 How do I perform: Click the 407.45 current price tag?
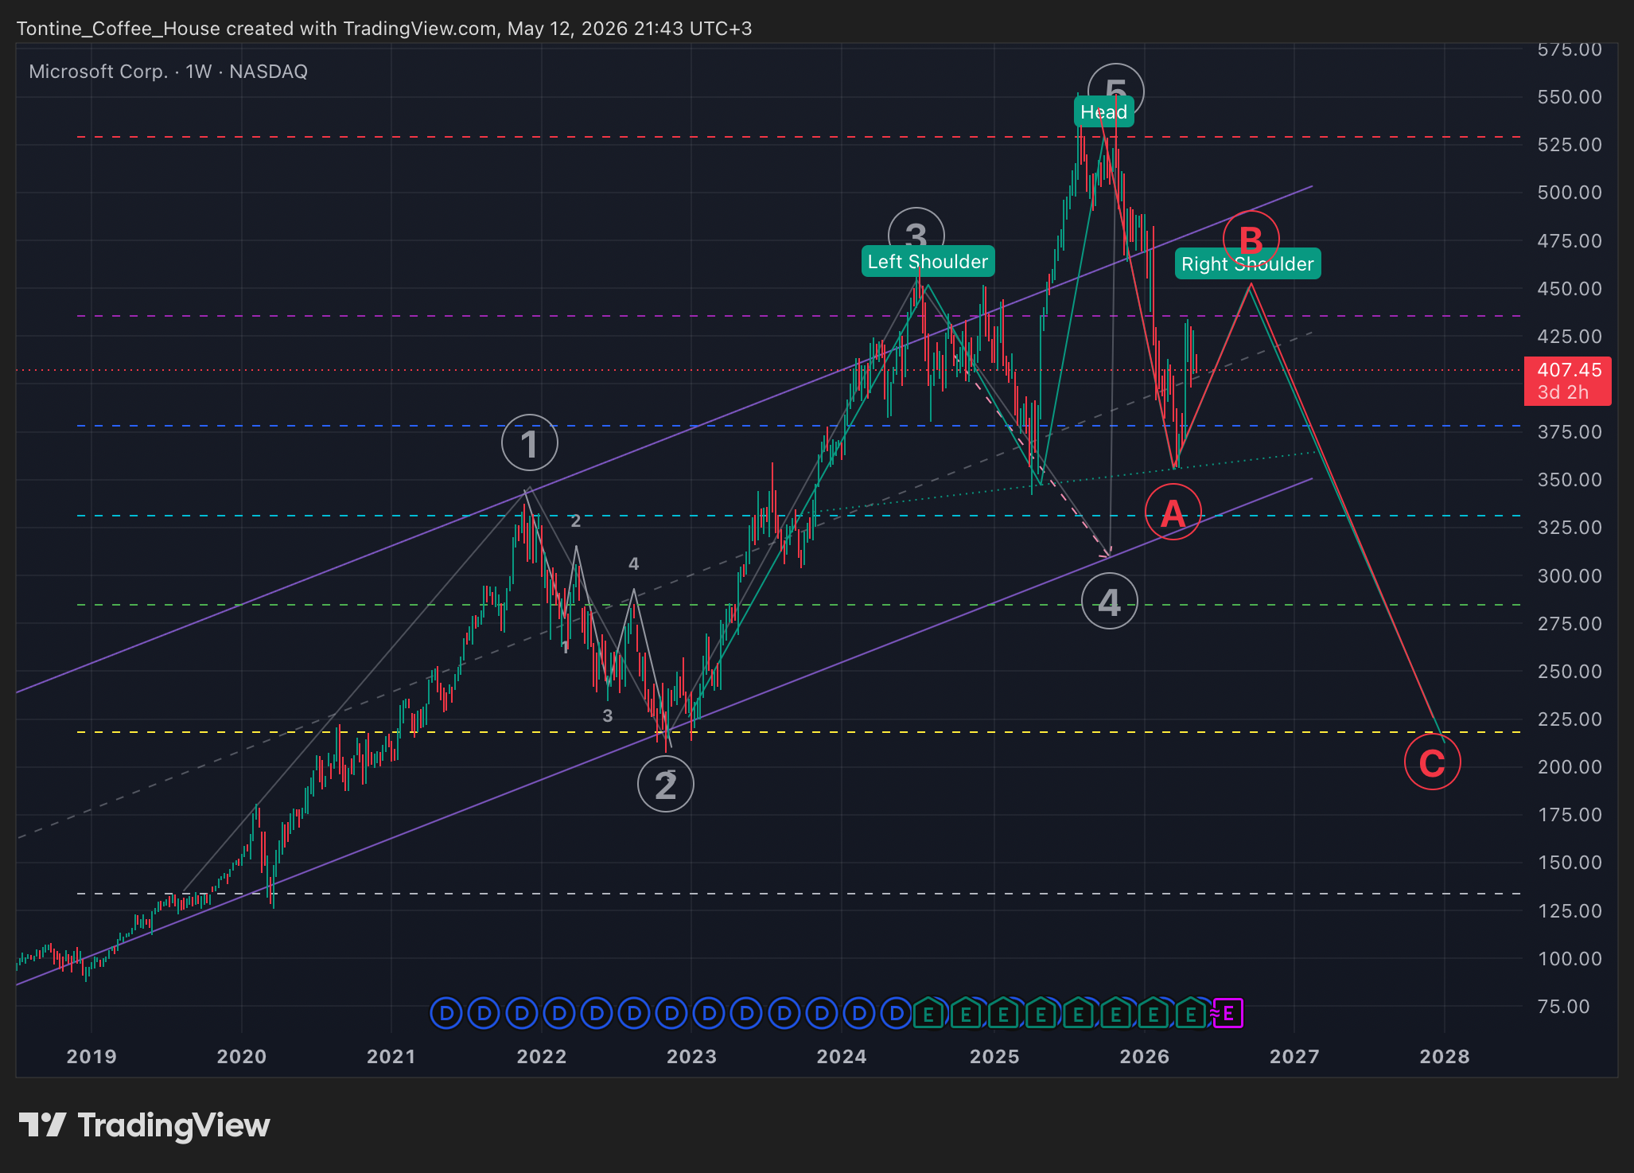(1569, 370)
